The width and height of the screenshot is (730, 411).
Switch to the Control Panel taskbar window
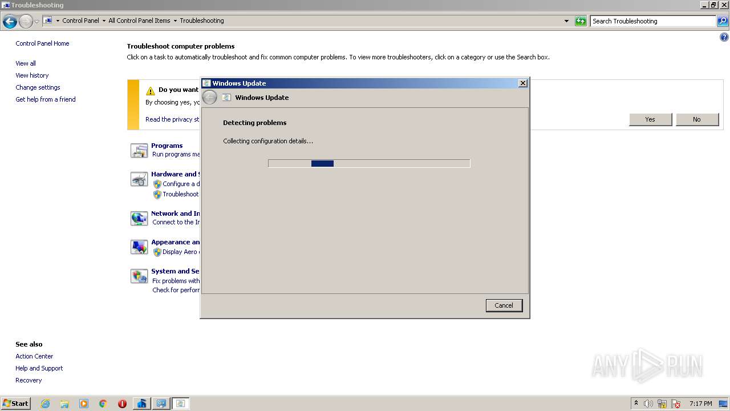click(x=161, y=404)
